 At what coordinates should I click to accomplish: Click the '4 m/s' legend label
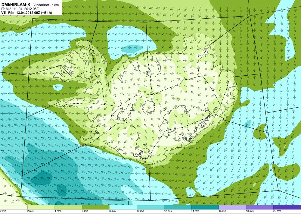58,211
